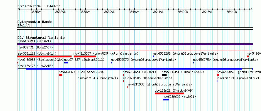Image resolution: width=261 pixels, height=111 pixels.
Task: Open the nsv6476698 (Sedlazeck2020) label
Action: (x=82, y=72)
